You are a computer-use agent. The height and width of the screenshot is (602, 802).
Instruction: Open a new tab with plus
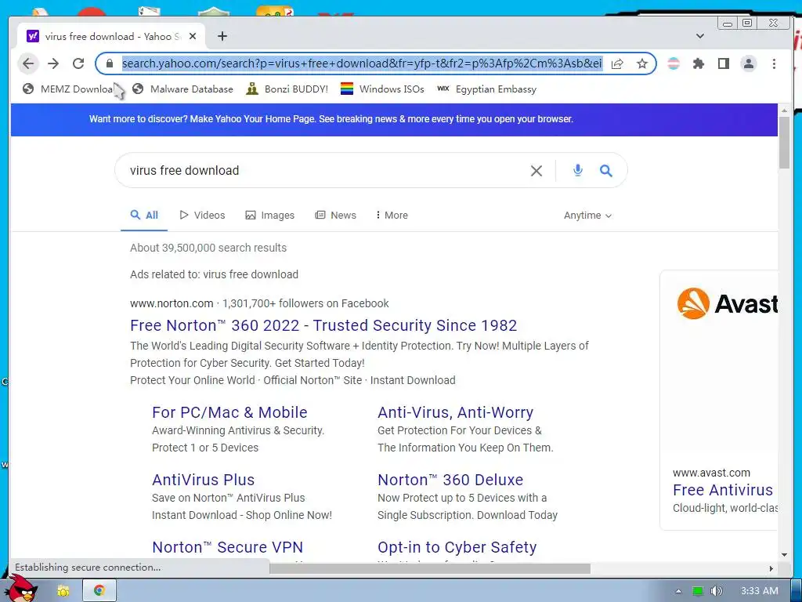(x=222, y=36)
